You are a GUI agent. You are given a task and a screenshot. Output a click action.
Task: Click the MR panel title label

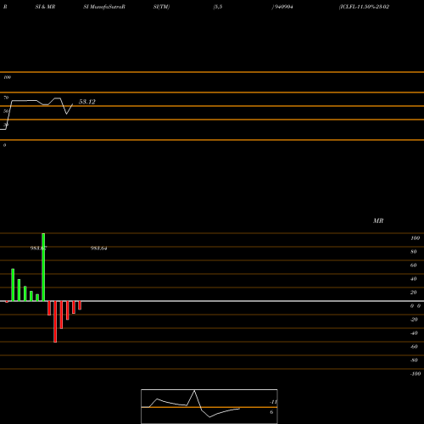pyautogui.click(x=378, y=220)
